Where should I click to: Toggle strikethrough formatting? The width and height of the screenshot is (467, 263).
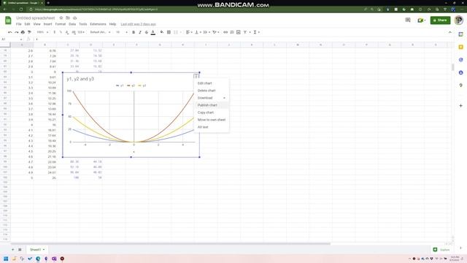click(146, 32)
